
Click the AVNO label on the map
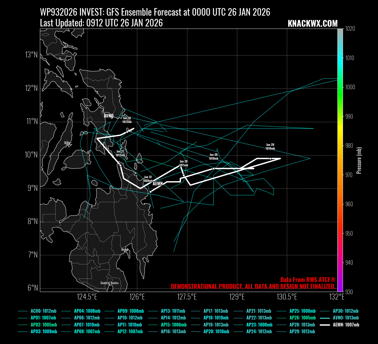(109, 116)
